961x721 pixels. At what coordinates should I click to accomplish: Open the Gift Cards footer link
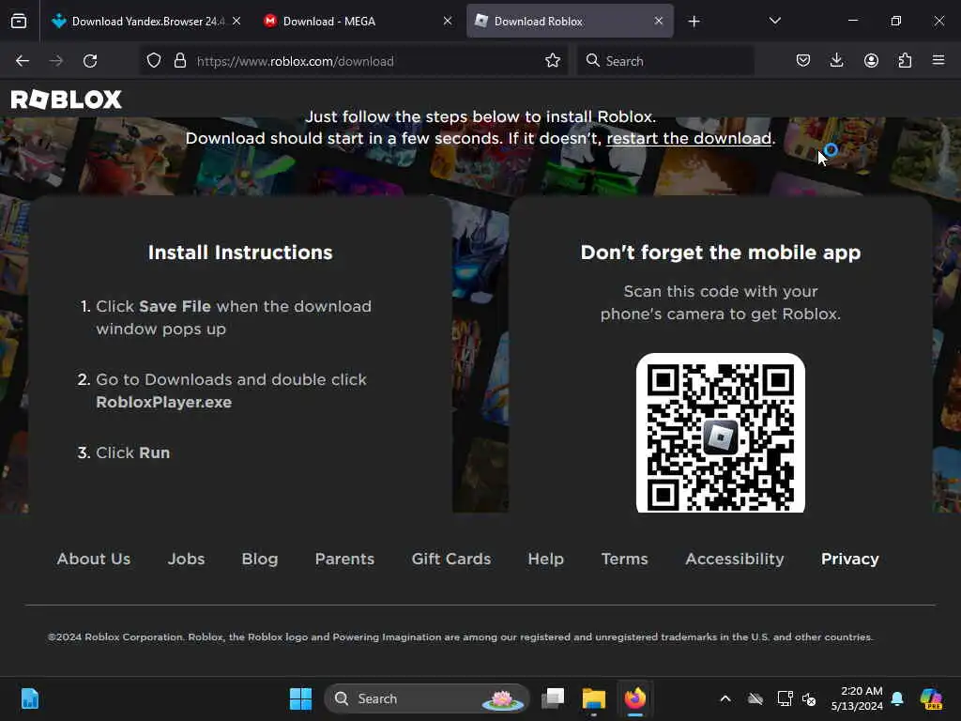coord(451,560)
